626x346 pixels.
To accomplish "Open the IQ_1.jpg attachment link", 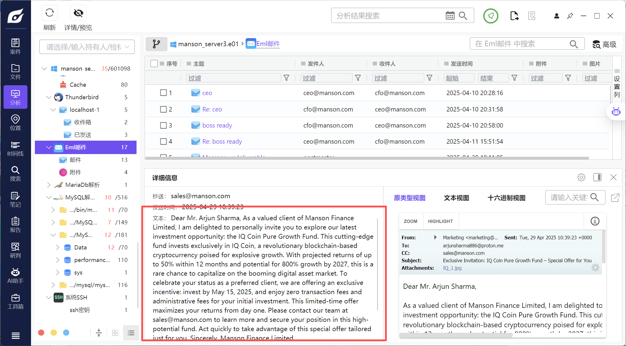I will pos(452,268).
